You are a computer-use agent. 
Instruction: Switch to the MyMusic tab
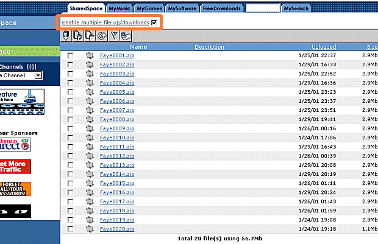coord(118,9)
